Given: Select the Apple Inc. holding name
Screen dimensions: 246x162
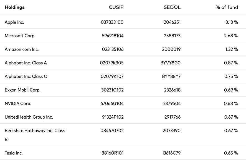Looking at the screenshot, I should pyautogui.click(x=14, y=22).
